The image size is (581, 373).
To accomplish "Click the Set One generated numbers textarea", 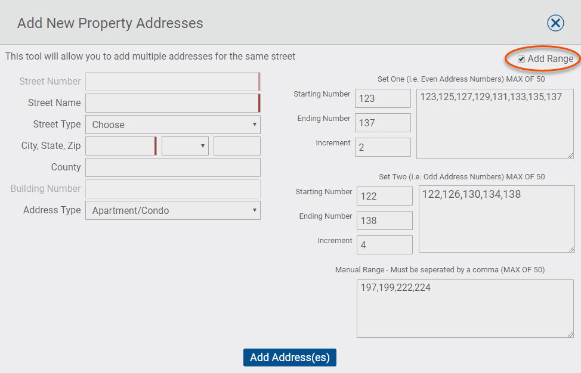I will 495,124.
